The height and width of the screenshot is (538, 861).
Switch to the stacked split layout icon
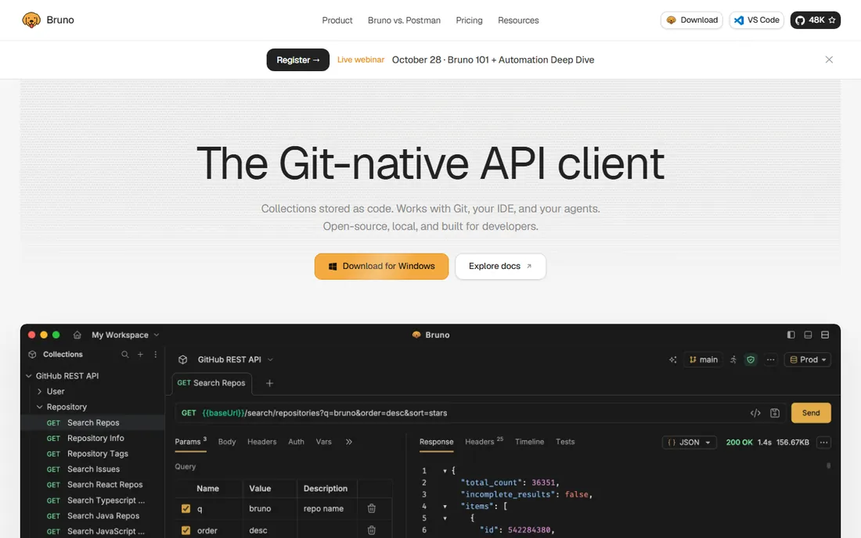point(825,335)
